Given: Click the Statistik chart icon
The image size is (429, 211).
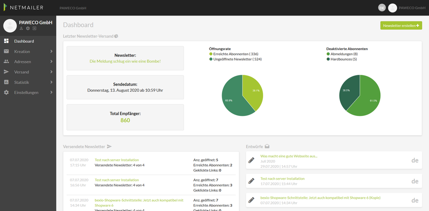Looking at the screenshot, I should tap(6, 82).
